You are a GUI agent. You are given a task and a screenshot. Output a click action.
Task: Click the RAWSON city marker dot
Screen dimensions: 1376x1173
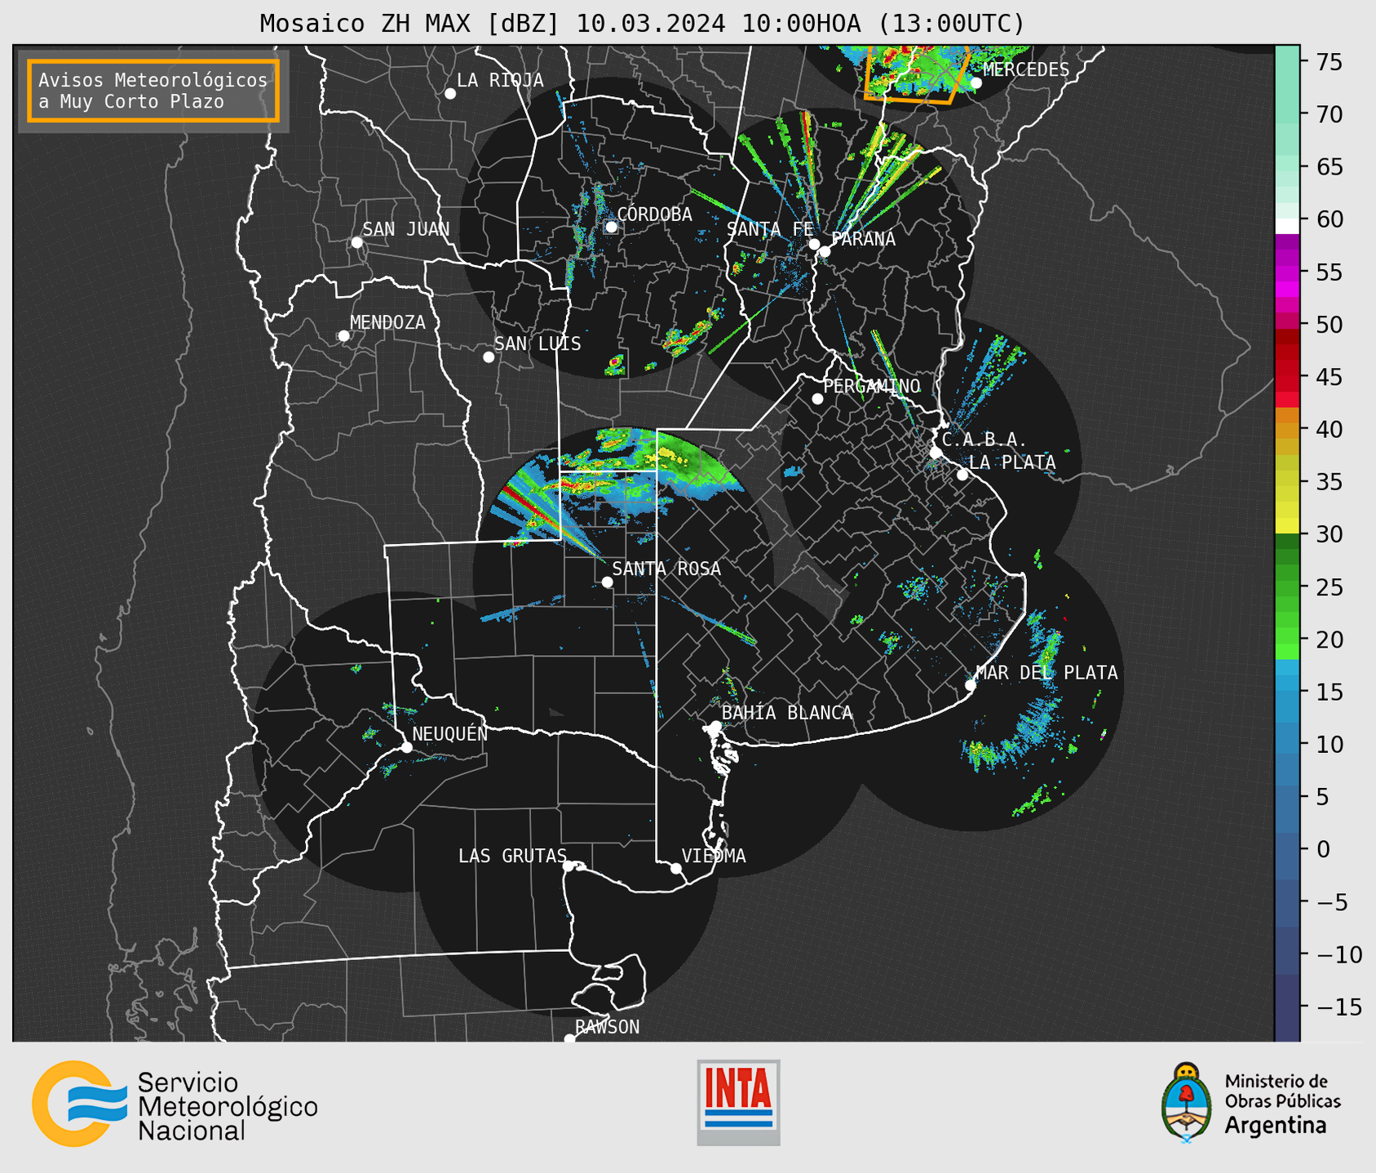pyautogui.click(x=569, y=1038)
